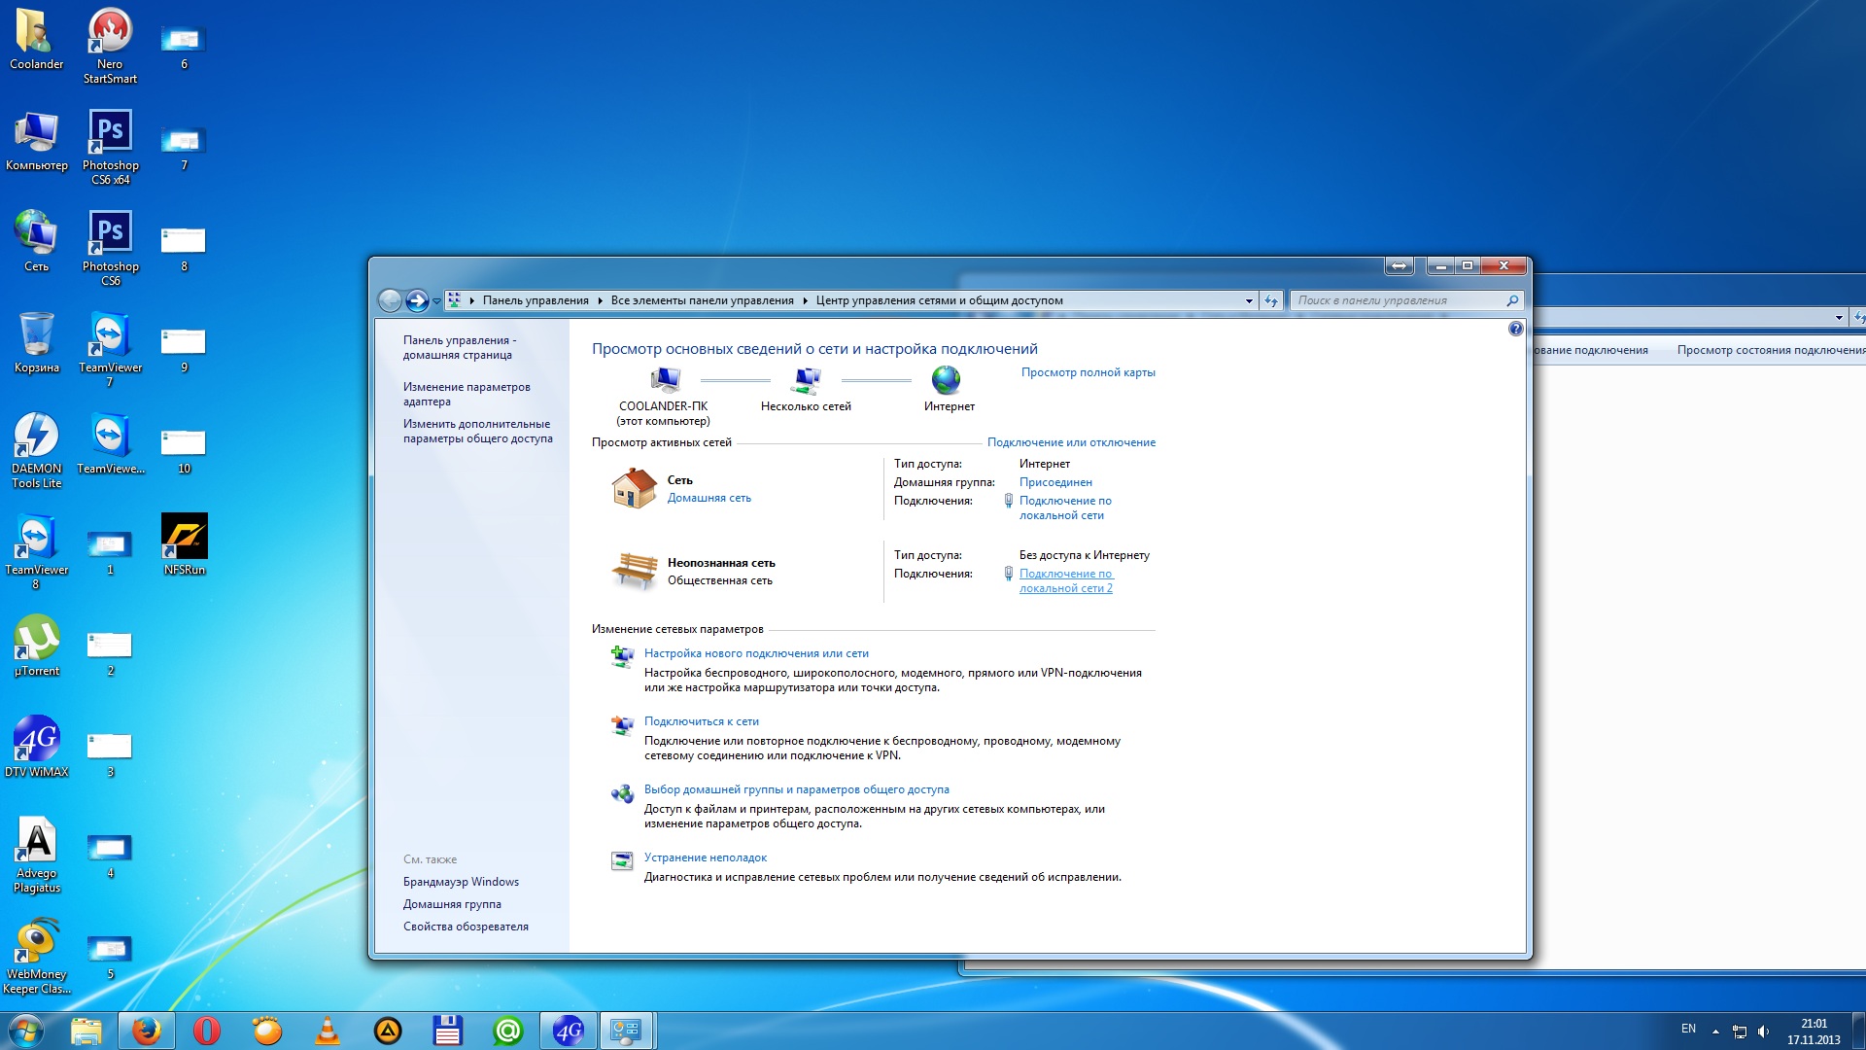
Task: Open the µTorrent desktop shortcut
Action: pyautogui.click(x=37, y=638)
